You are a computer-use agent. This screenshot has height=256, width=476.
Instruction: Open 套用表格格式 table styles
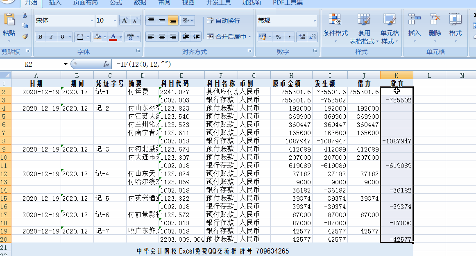(x=364, y=28)
